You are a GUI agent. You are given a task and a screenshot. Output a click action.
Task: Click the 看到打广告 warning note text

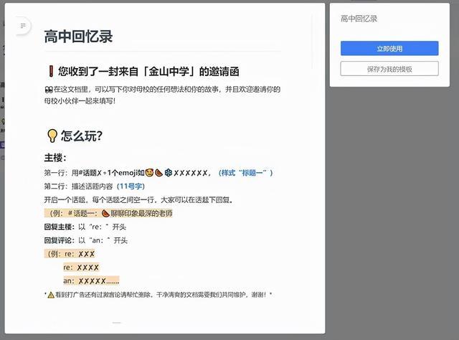tap(161, 295)
